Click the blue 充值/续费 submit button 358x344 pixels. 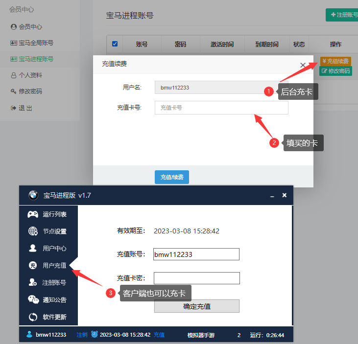point(172,177)
